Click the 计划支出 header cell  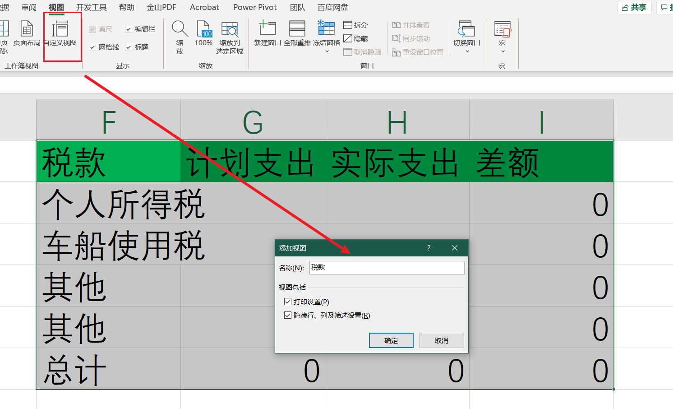253,161
